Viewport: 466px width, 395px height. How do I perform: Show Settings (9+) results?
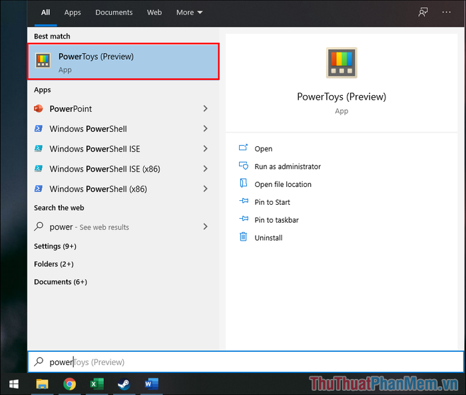click(x=55, y=246)
